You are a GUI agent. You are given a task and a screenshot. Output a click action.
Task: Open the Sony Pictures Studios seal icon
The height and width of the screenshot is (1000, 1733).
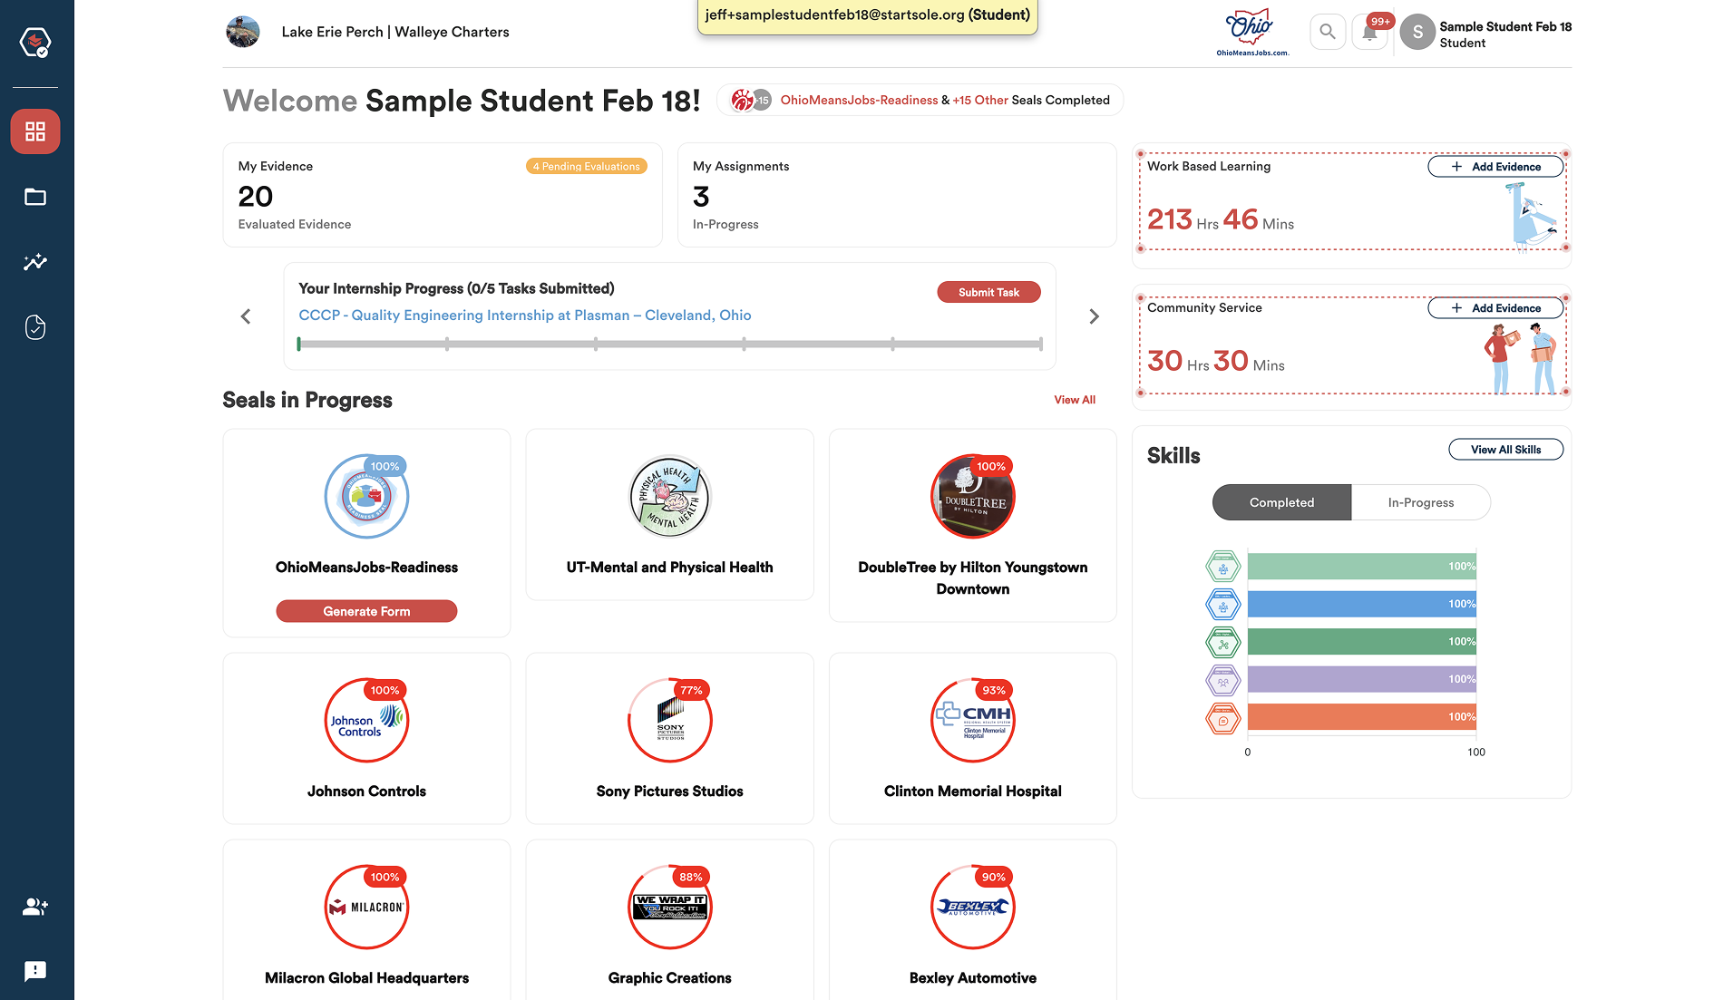point(669,721)
